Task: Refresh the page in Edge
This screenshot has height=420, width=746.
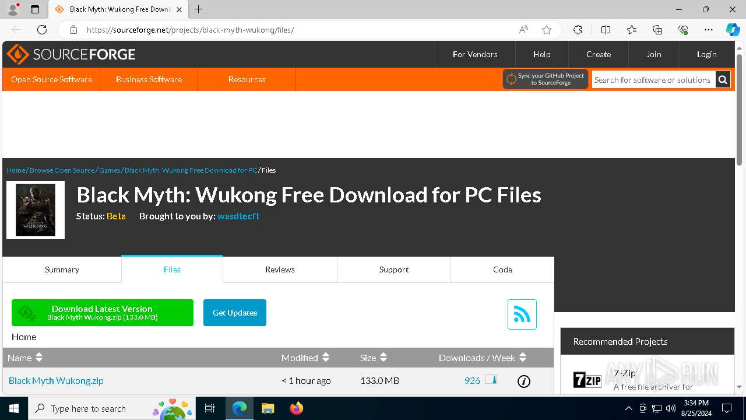Action: pos(42,30)
